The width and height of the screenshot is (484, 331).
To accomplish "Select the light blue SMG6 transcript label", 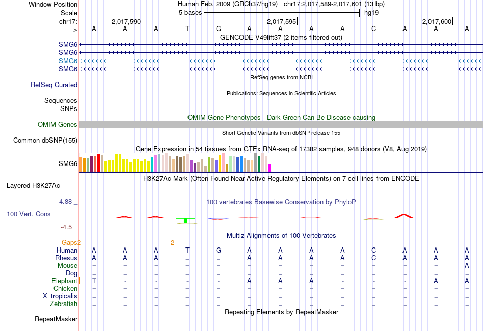I will coord(68,61).
